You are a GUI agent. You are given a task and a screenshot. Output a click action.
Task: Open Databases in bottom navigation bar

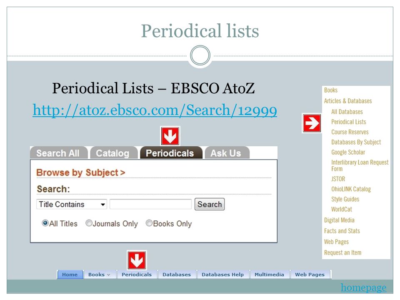click(177, 275)
